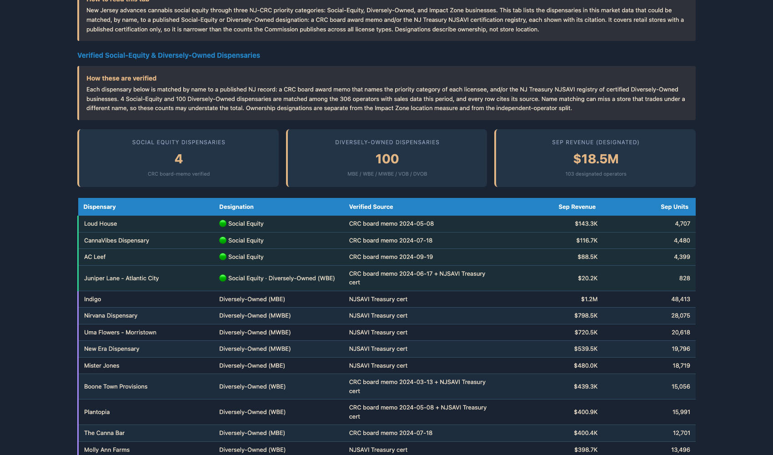Click the green dot in CannaVibes Dispensary row

(223, 240)
